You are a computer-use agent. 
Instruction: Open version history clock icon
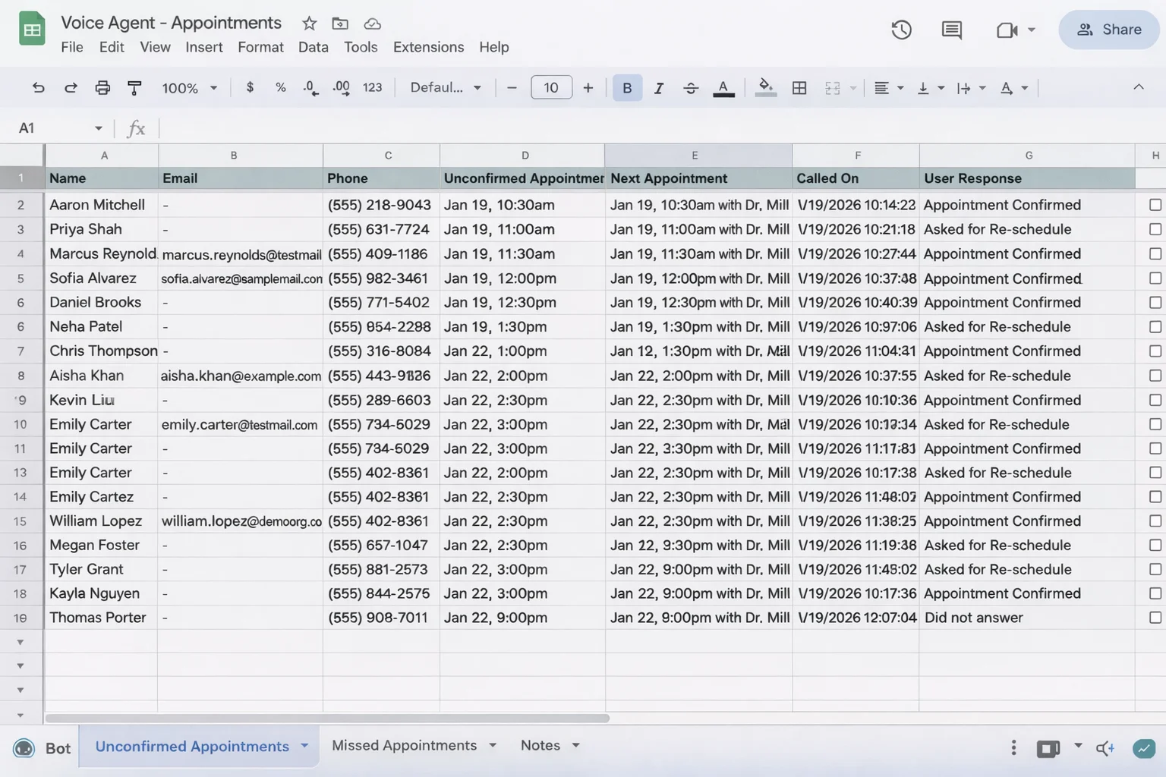point(901,30)
